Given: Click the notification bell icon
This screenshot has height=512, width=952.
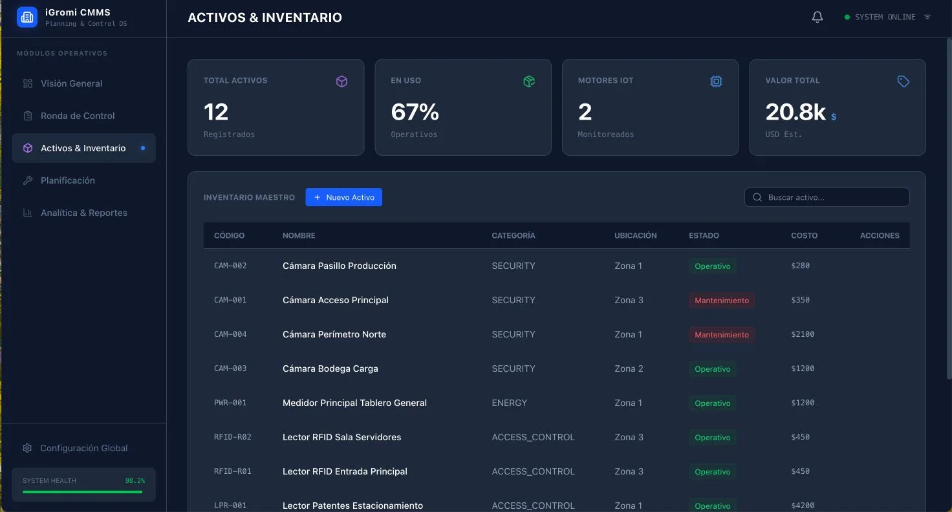Looking at the screenshot, I should point(817,17).
